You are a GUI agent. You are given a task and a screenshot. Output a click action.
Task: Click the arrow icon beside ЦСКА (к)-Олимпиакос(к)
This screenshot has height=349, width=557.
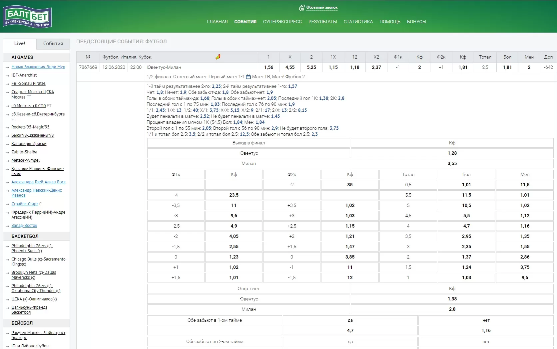(7, 299)
